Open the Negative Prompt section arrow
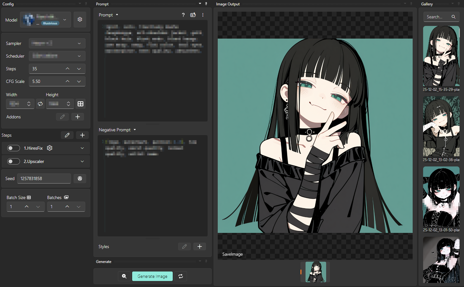The image size is (464, 287). [135, 130]
